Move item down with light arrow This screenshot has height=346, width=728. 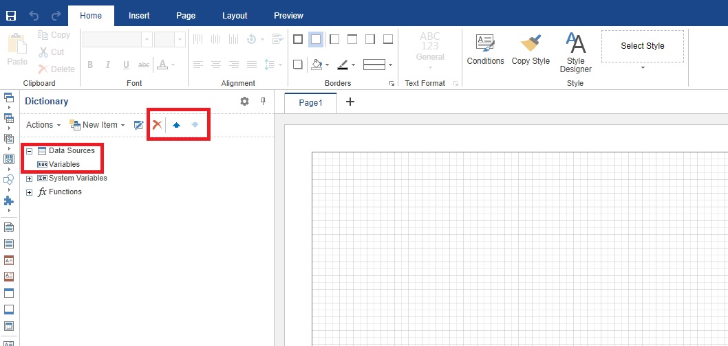pyautogui.click(x=195, y=124)
